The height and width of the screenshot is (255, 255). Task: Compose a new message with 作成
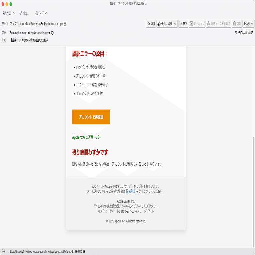24,13
